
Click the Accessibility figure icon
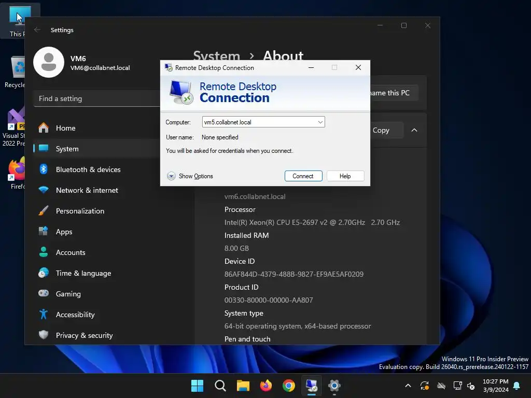pyautogui.click(x=44, y=314)
